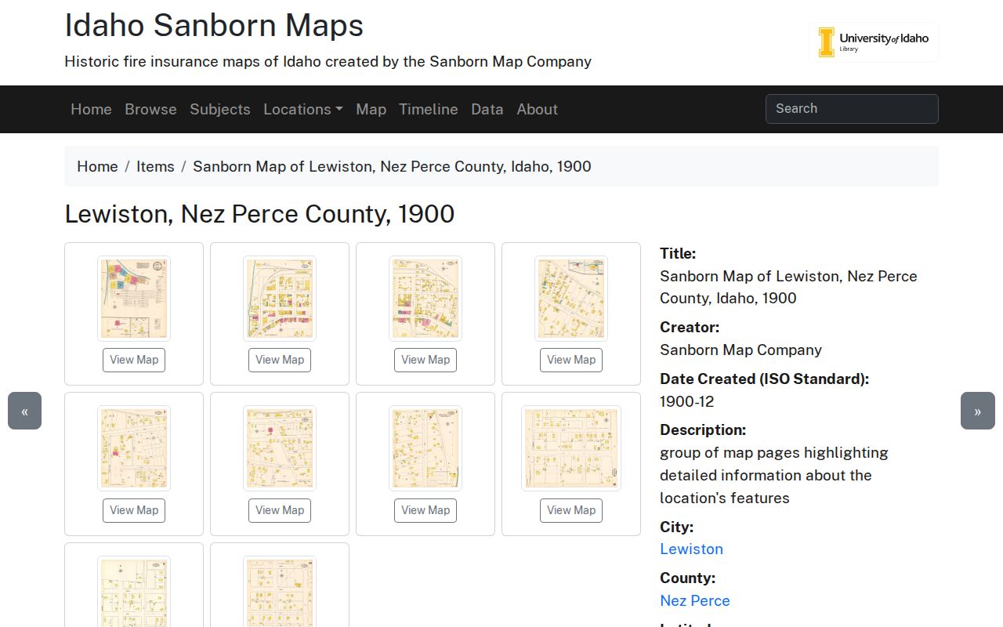Viewport: 1003px width, 627px height.
Task: Click the Idaho Sanborn Maps site title
Action: pos(214,25)
